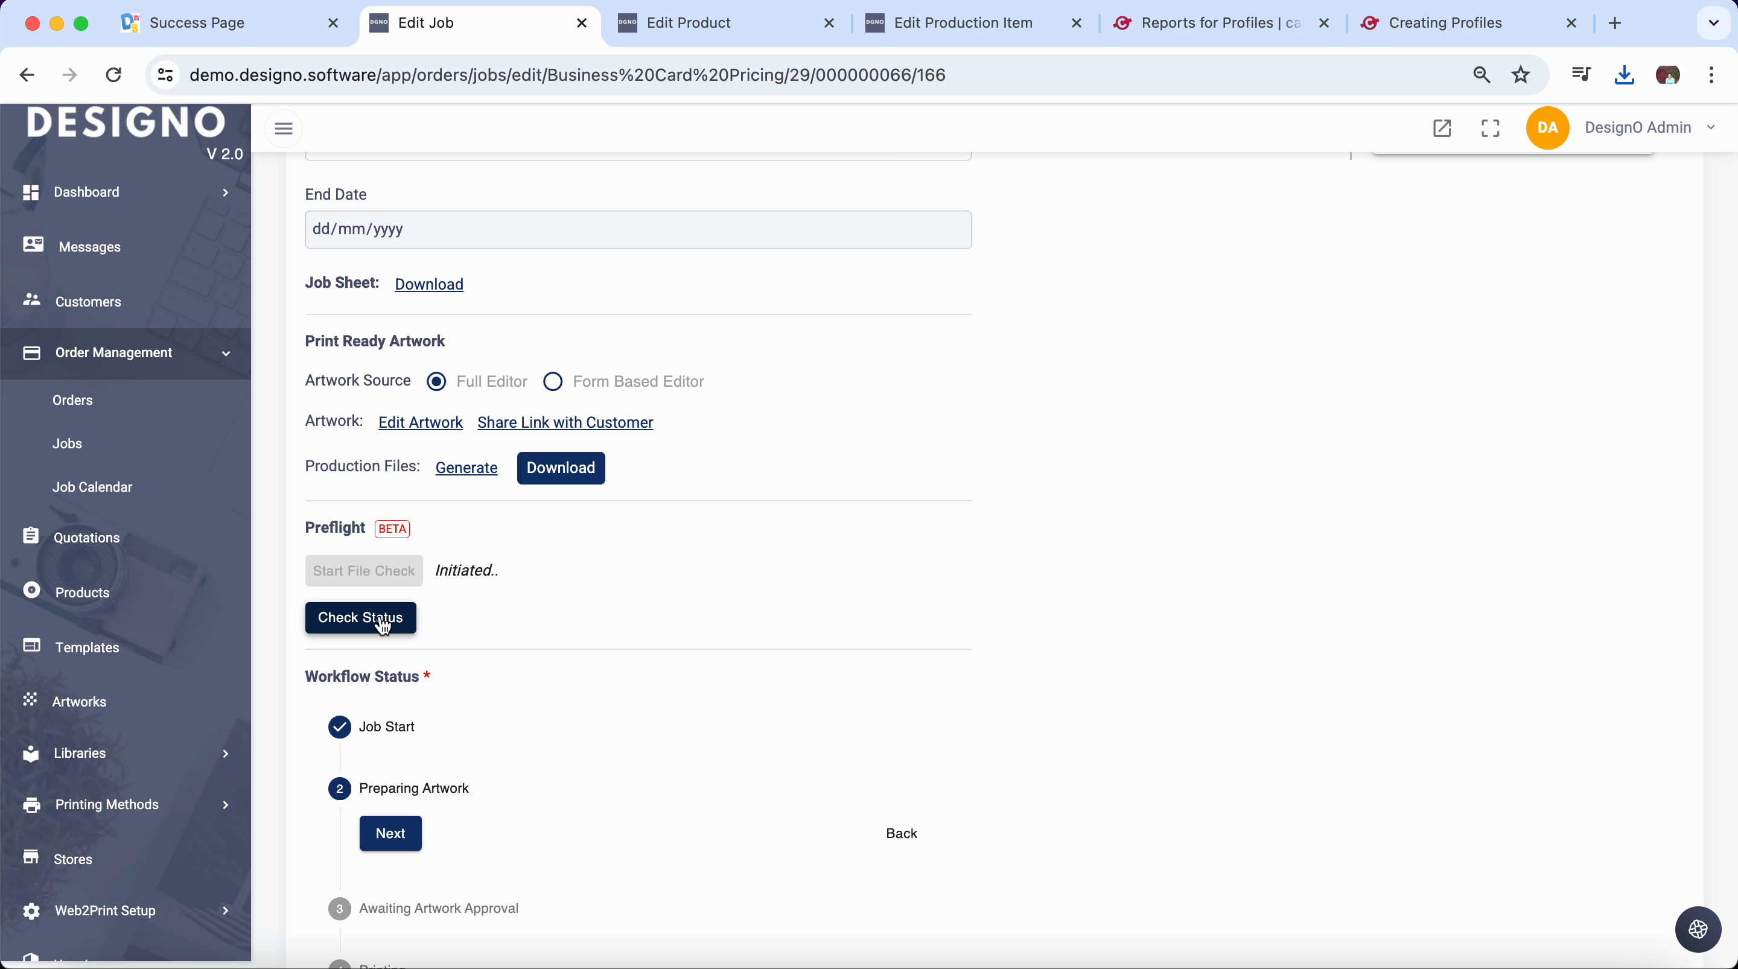The height and width of the screenshot is (969, 1738).
Task: Switch to the Edit Product tab
Action: 688,23
